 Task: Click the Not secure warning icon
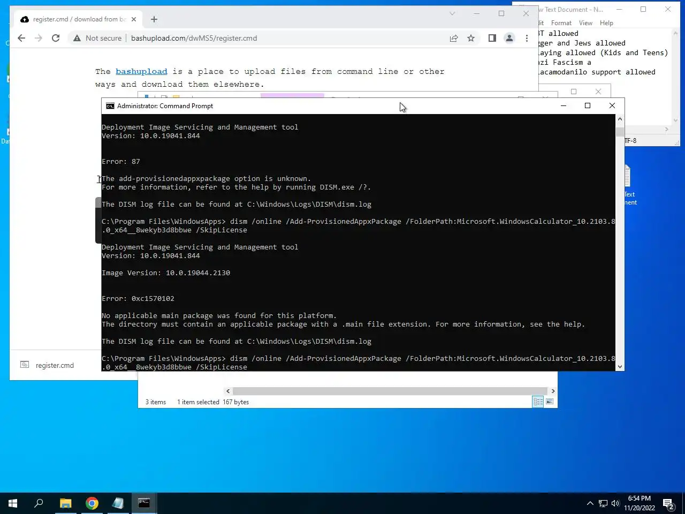click(x=77, y=38)
